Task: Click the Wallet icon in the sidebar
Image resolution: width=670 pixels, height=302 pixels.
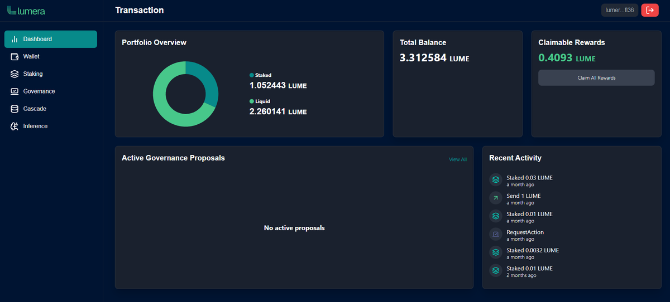Action: click(x=15, y=56)
